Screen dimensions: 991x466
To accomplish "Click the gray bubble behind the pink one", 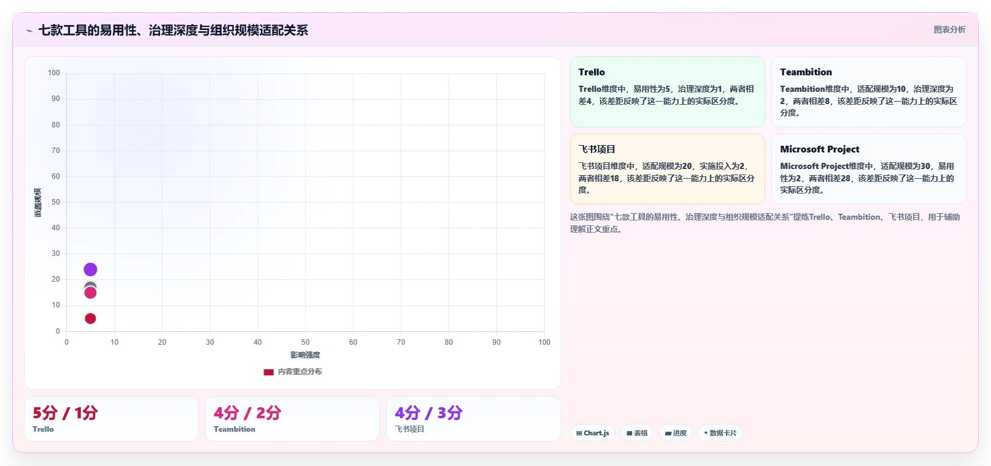I will pos(90,284).
